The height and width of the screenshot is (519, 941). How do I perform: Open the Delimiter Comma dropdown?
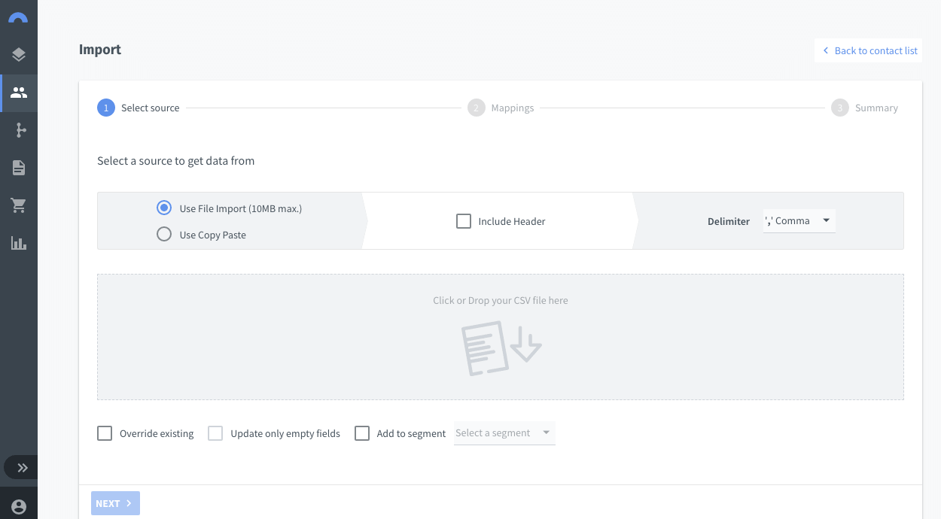click(799, 221)
